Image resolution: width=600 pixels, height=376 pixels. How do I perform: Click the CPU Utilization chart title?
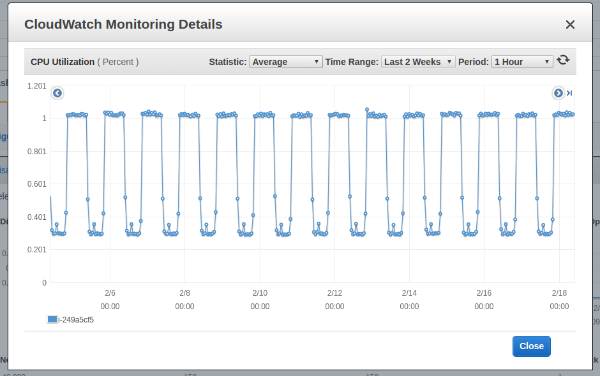click(63, 62)
